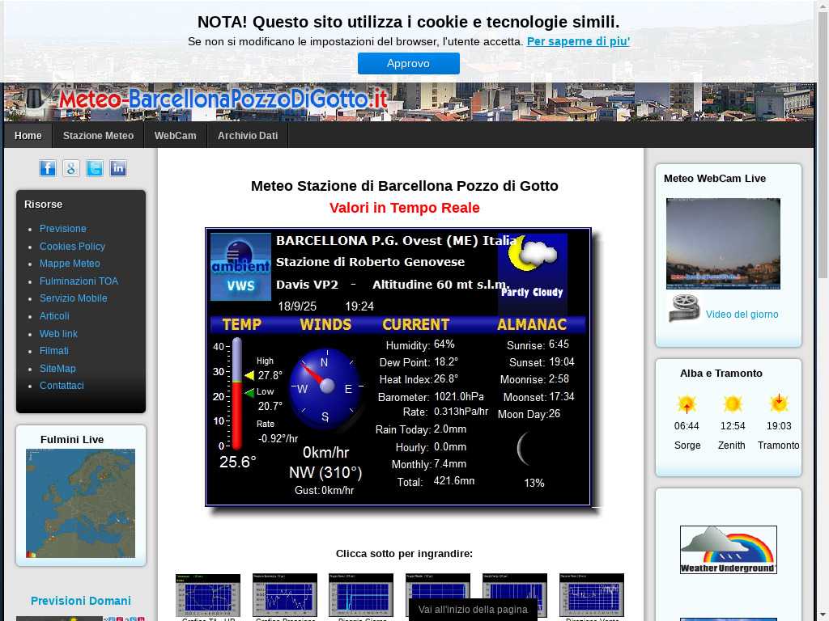The image size is (829, 621).
Task: Approve cookies with the Approvo button
Action: 408,63
